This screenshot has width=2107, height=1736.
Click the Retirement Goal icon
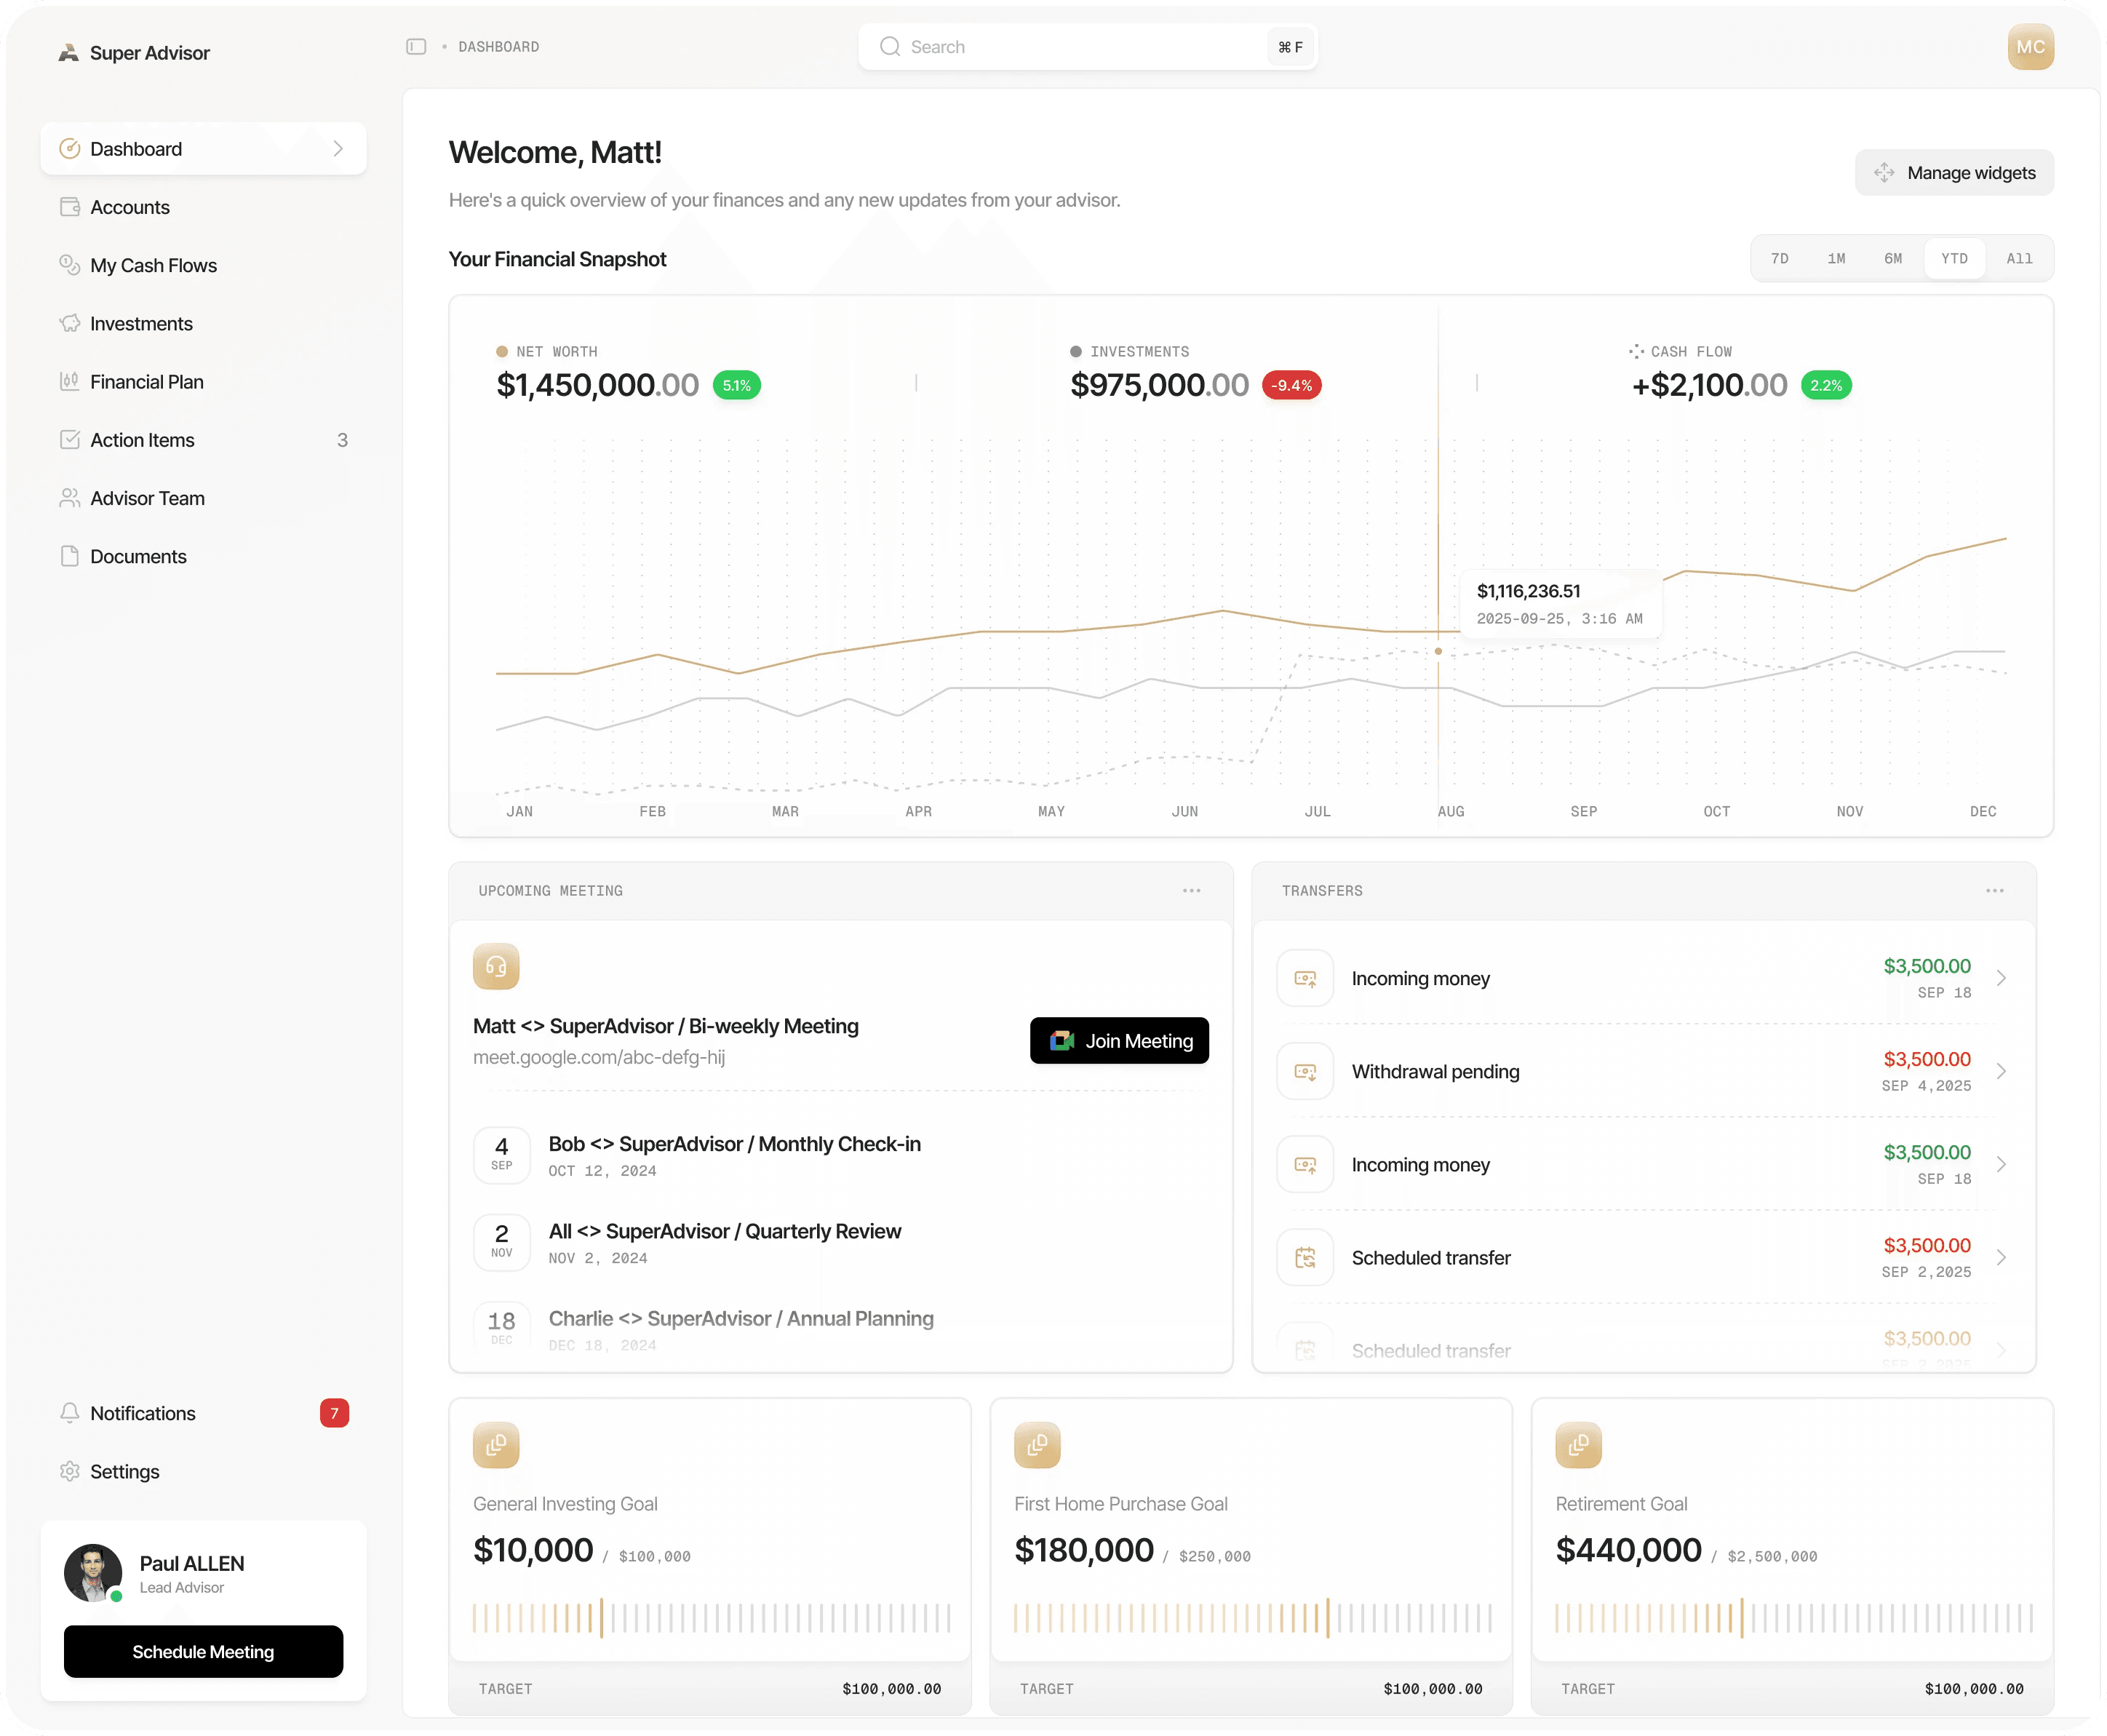pyautogui.click(x=1578, y=1444)
